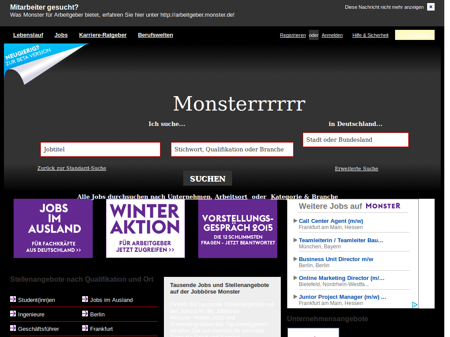Click arrow icon beside Student(inn)en
The height and width of the screenshot is (337, 450).
[x=13, y=299]
